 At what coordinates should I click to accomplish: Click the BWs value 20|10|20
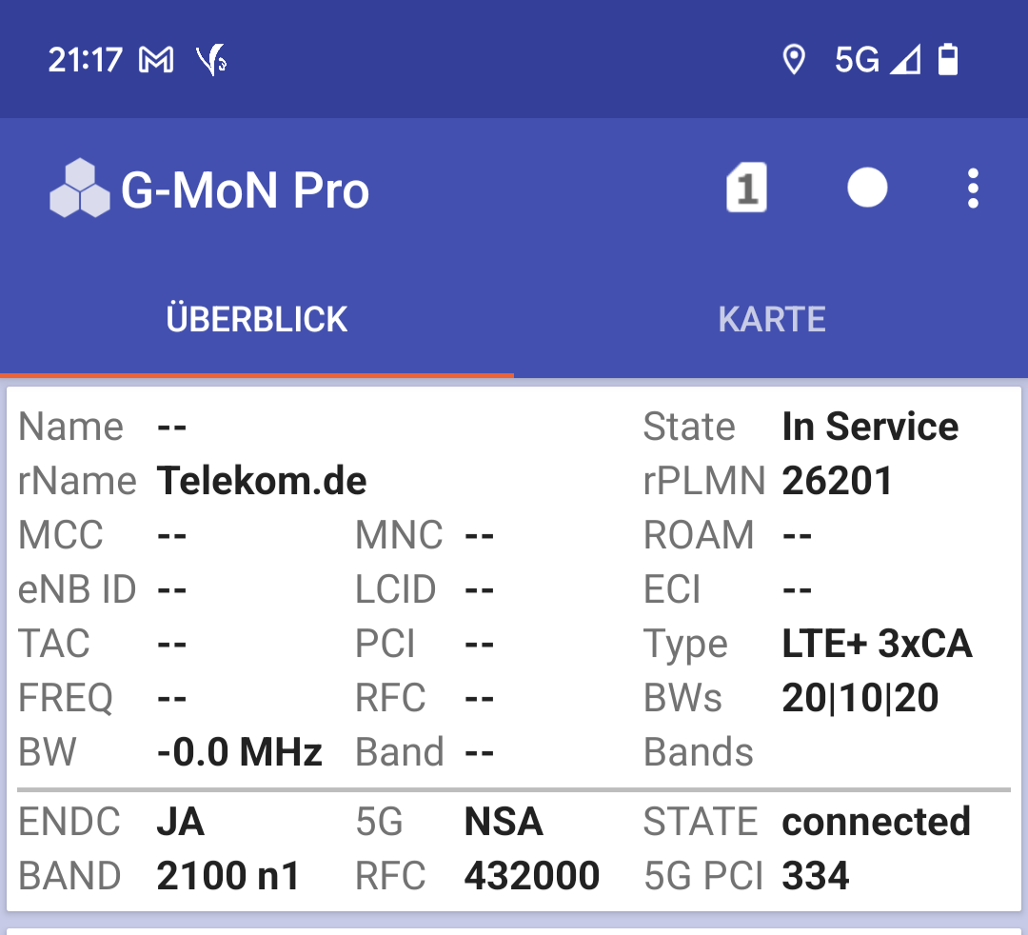pyautogui.click(x=860, y=698)
